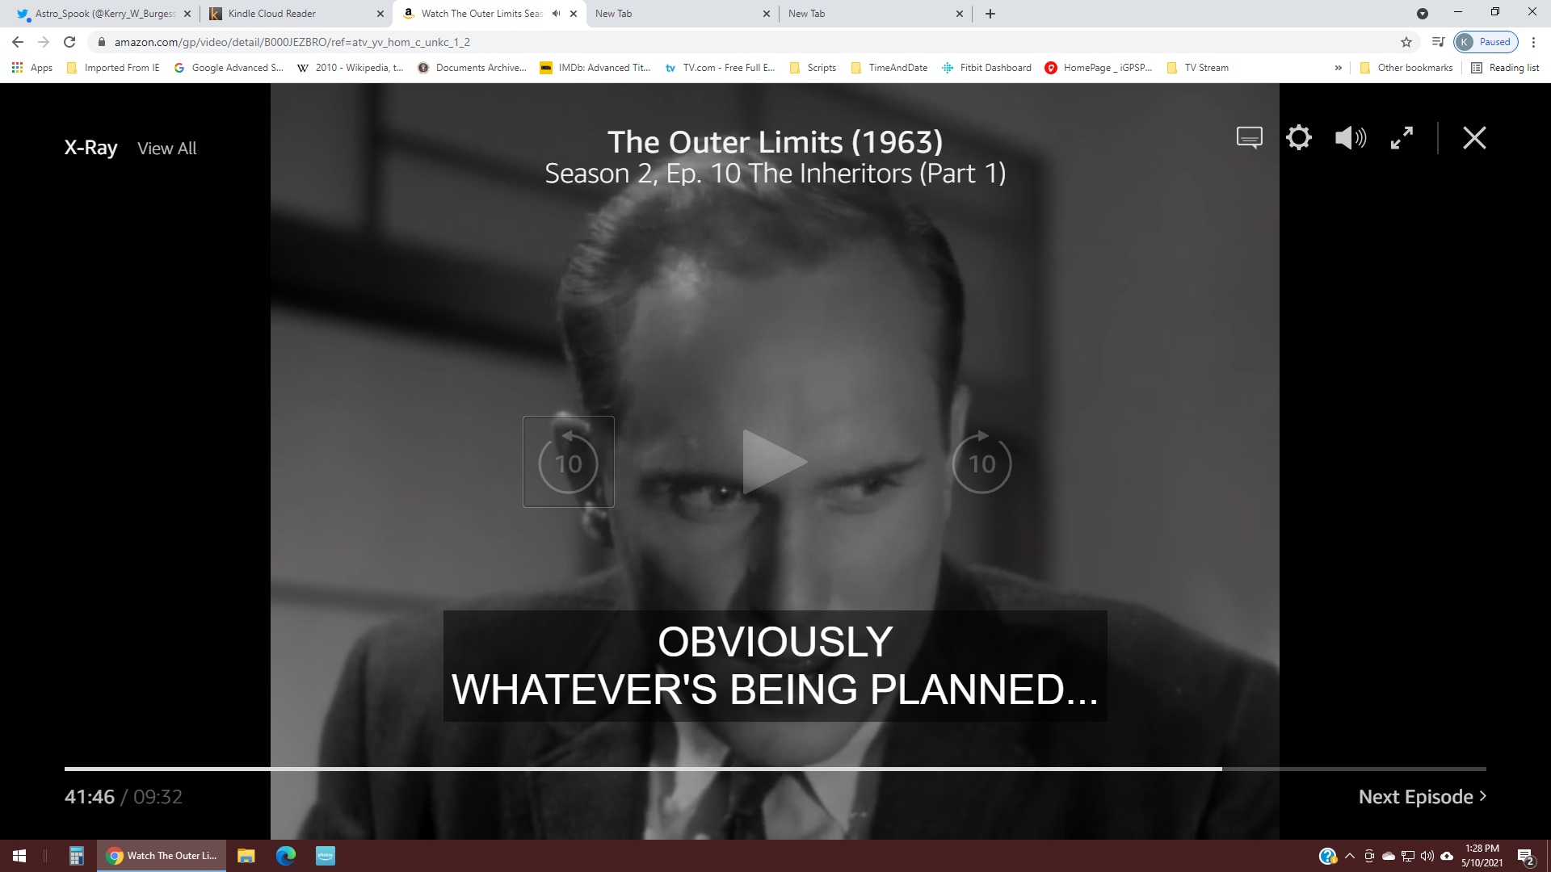
Task: Mute the video volume speaker icon
Action: click(x=1351, y=138)
